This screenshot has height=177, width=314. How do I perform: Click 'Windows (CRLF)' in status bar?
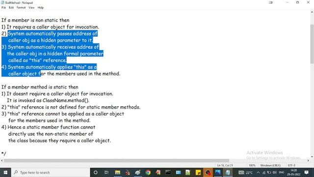pyautogui.click(x=270, y=165)
